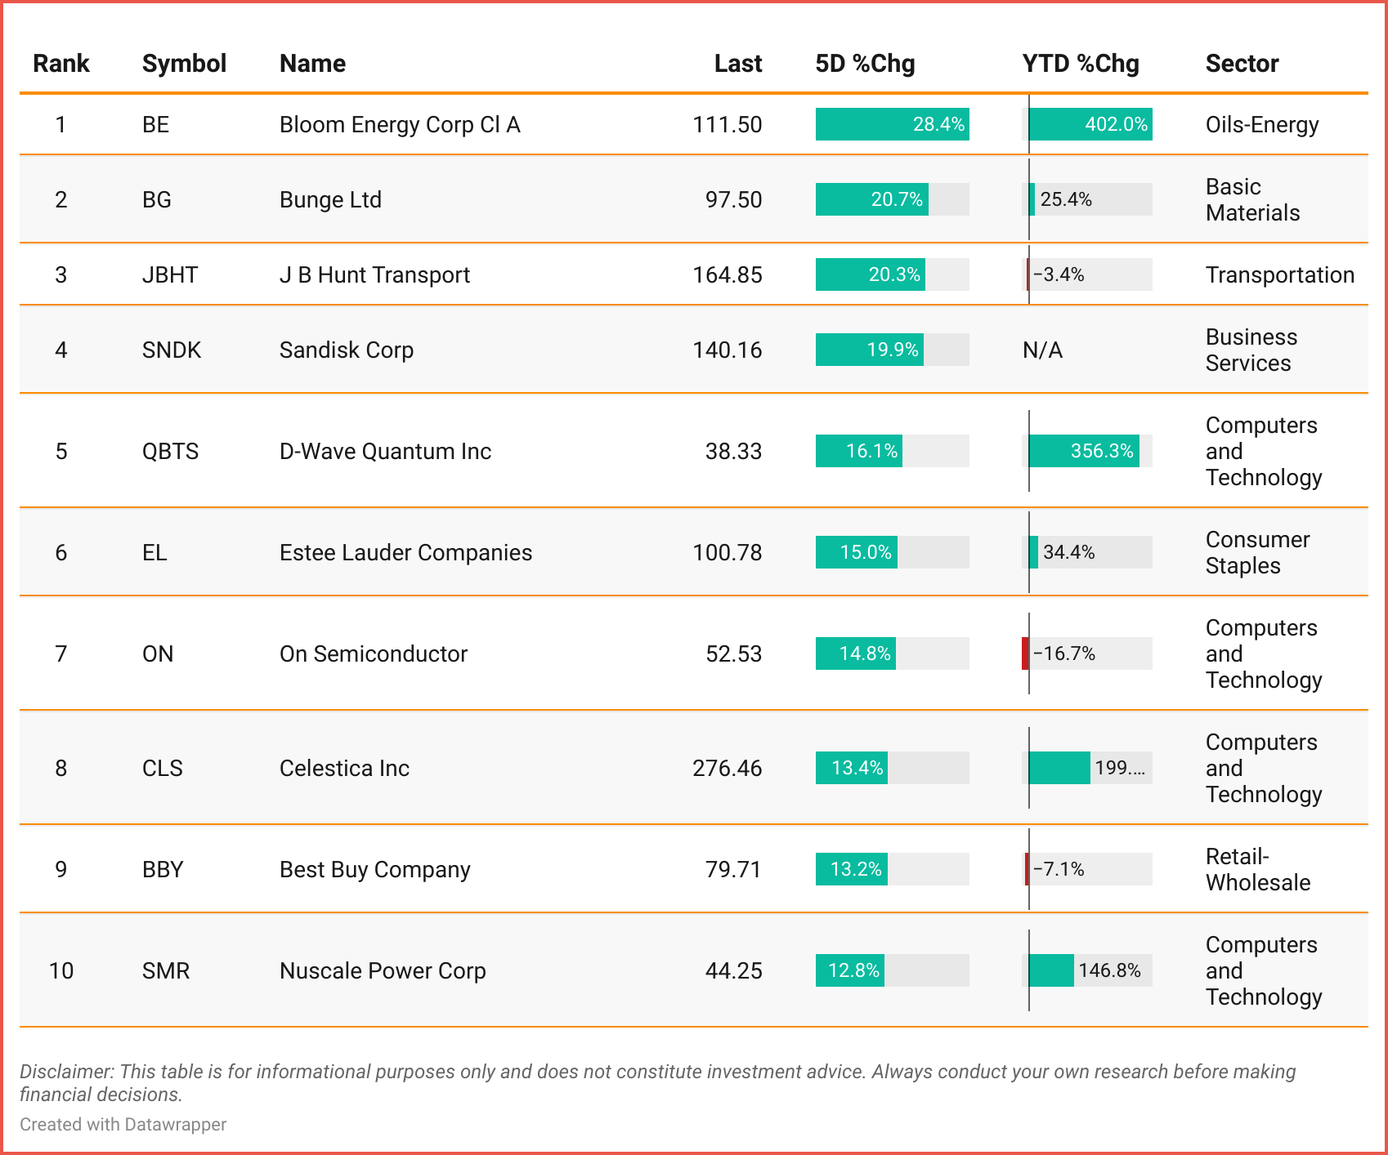Screen dimensions: 1388x1155
Task: Select D-Wave Quantum's 356.3% YTD bar
Action: click(1083, 451)
